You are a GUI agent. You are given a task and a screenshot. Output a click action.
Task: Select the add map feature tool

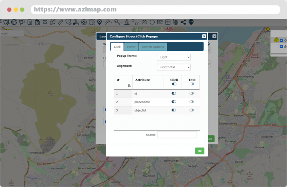coord(6,22)
